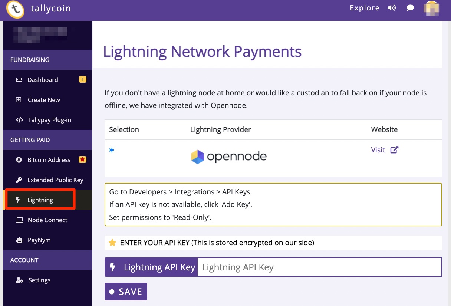Click the star badge beside Bitcoin Address
The height and width of the screenshot is (306, 451).
[x=82, y=159]
